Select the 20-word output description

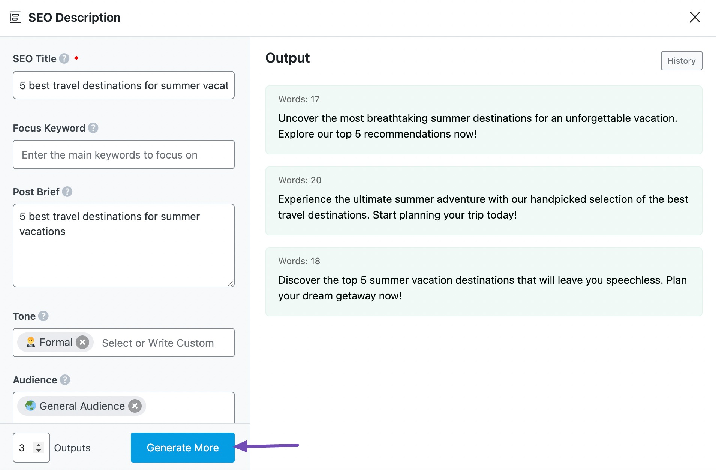tap(484, 201)
